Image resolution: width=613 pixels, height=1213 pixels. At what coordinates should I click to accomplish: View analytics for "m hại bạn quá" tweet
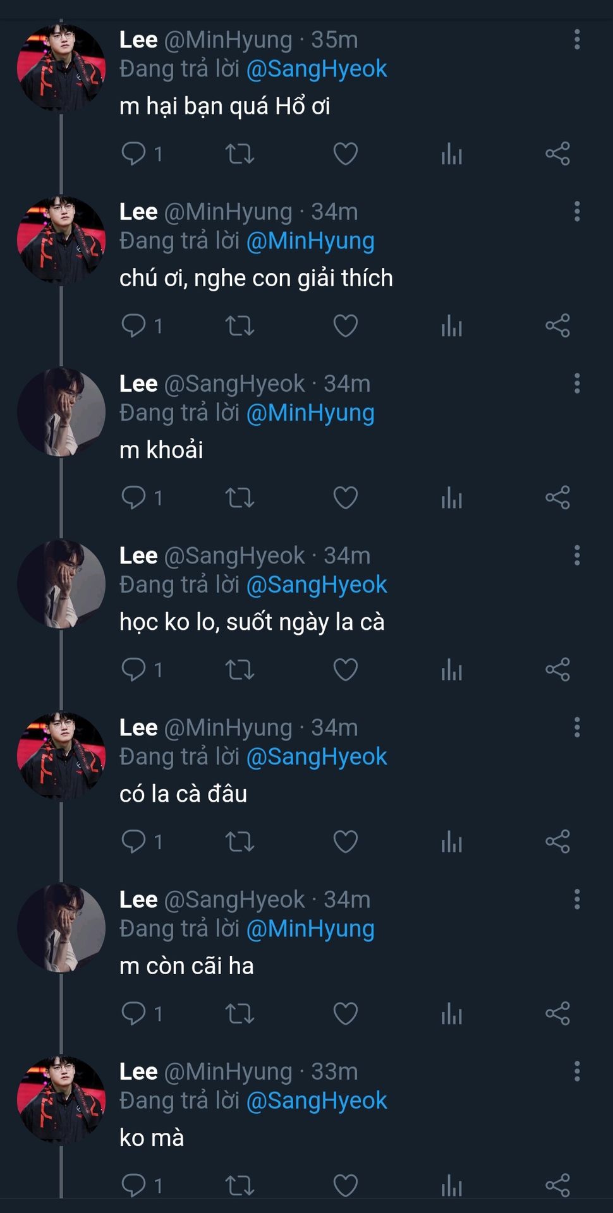click(452, 154)
